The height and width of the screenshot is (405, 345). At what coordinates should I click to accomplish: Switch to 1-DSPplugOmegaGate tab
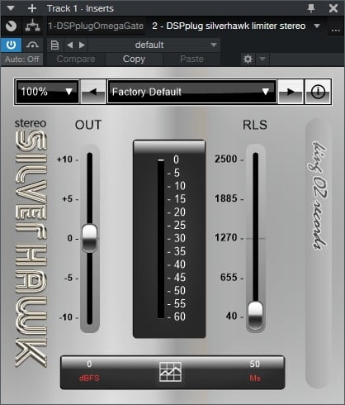(96, 26)
